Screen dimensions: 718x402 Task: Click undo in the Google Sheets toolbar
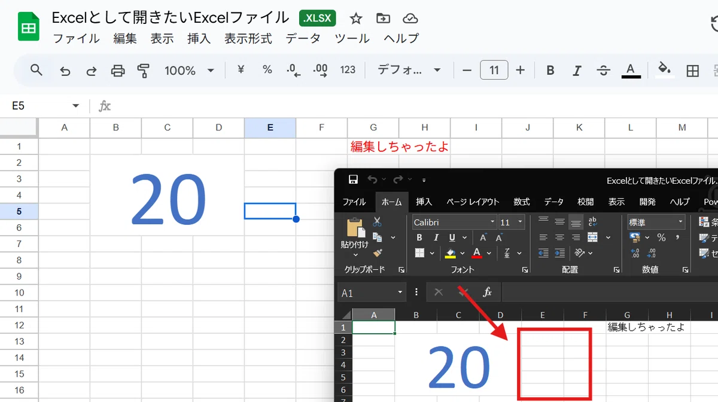pos(65,71)
